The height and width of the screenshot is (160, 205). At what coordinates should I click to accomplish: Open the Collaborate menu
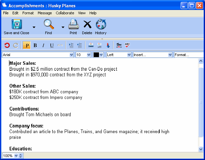click(65, 13)
